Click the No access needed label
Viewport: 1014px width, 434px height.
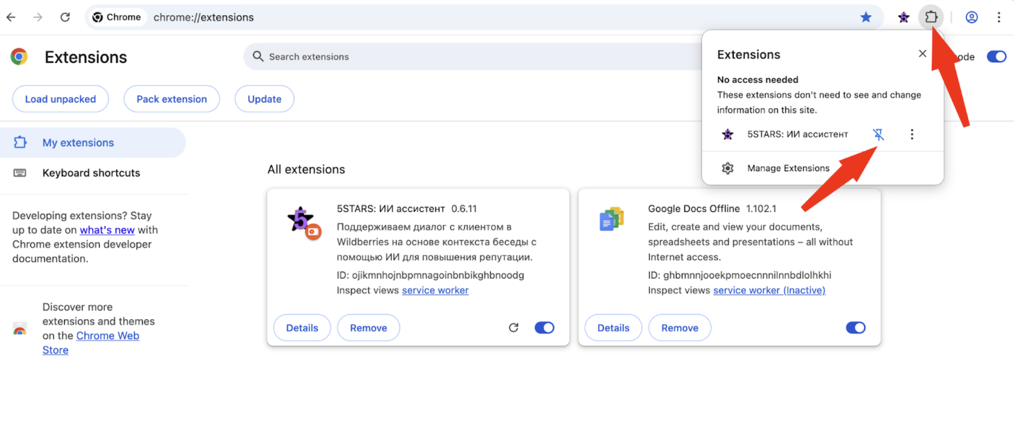point(757,79)
